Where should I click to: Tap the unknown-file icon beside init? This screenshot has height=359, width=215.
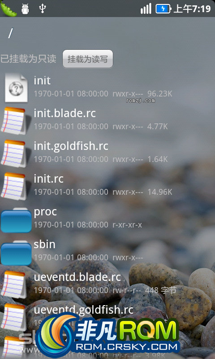click(x=16, y=88)
